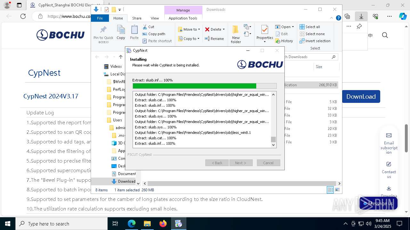Click the CypNest installer taskbar icon
410x230 pixels.
coord(178,224)
